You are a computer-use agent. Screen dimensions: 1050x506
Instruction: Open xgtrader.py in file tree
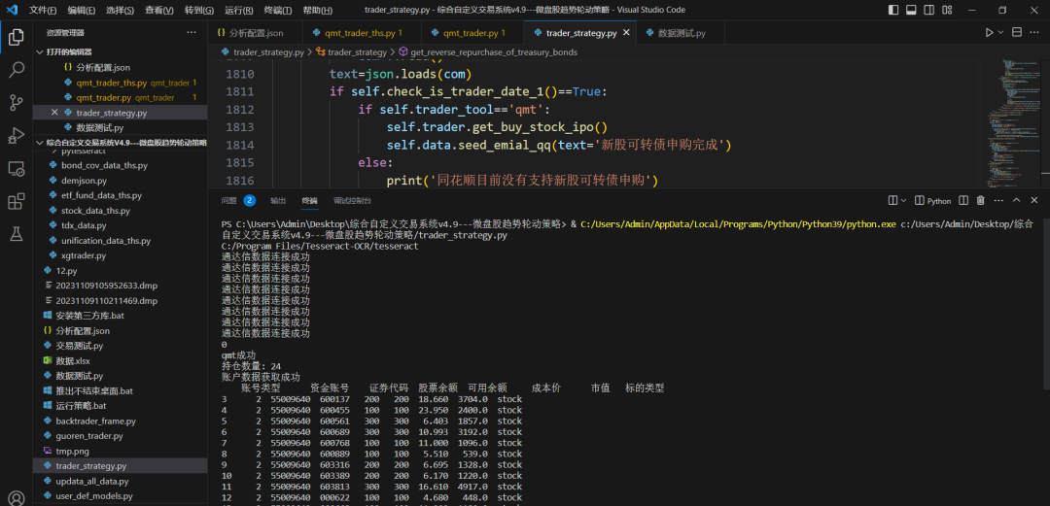click(x=83, y=255)
